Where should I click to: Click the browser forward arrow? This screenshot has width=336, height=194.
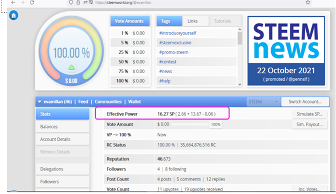point(22,2)
